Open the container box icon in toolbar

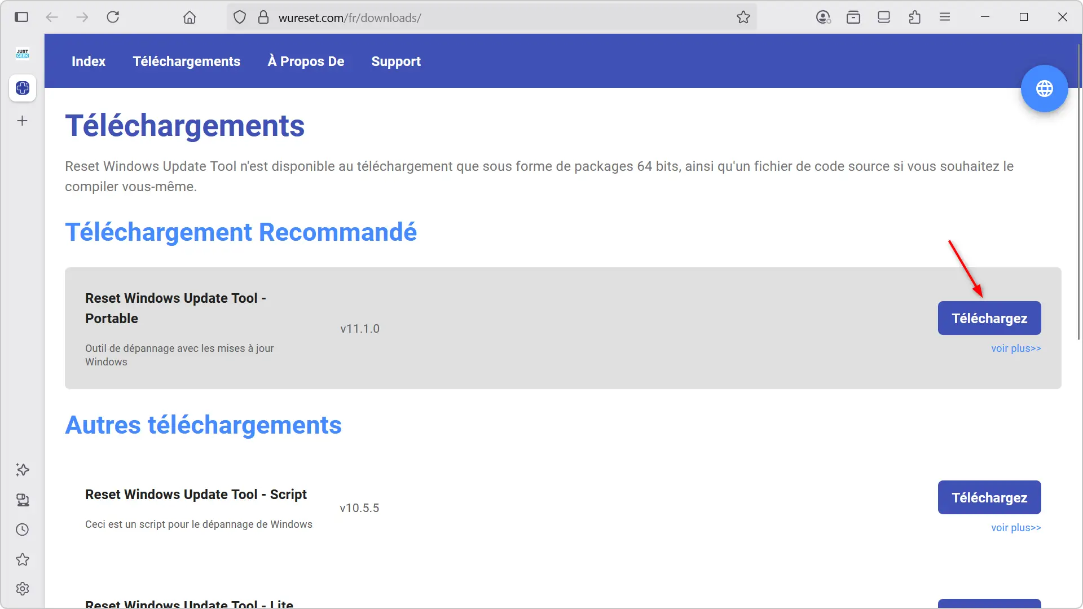tap(853, 17)
